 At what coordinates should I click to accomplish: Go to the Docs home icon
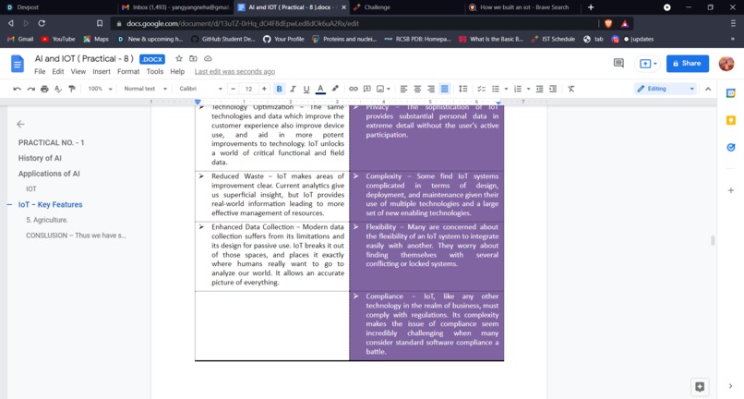(18, 64)
